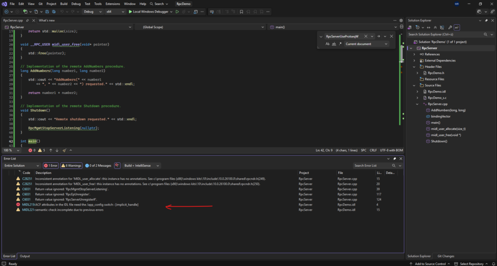Click the editor vertical scrollbar thumb

point(401,54)
